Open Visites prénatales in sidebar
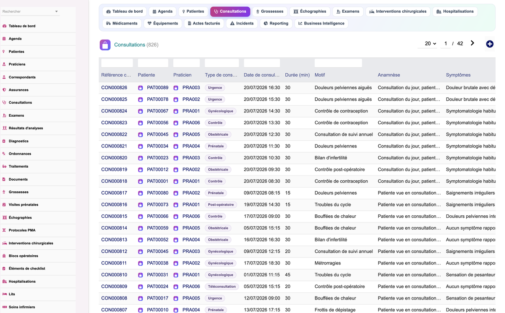Screen dimensions: 505x313 coord(24,205)
